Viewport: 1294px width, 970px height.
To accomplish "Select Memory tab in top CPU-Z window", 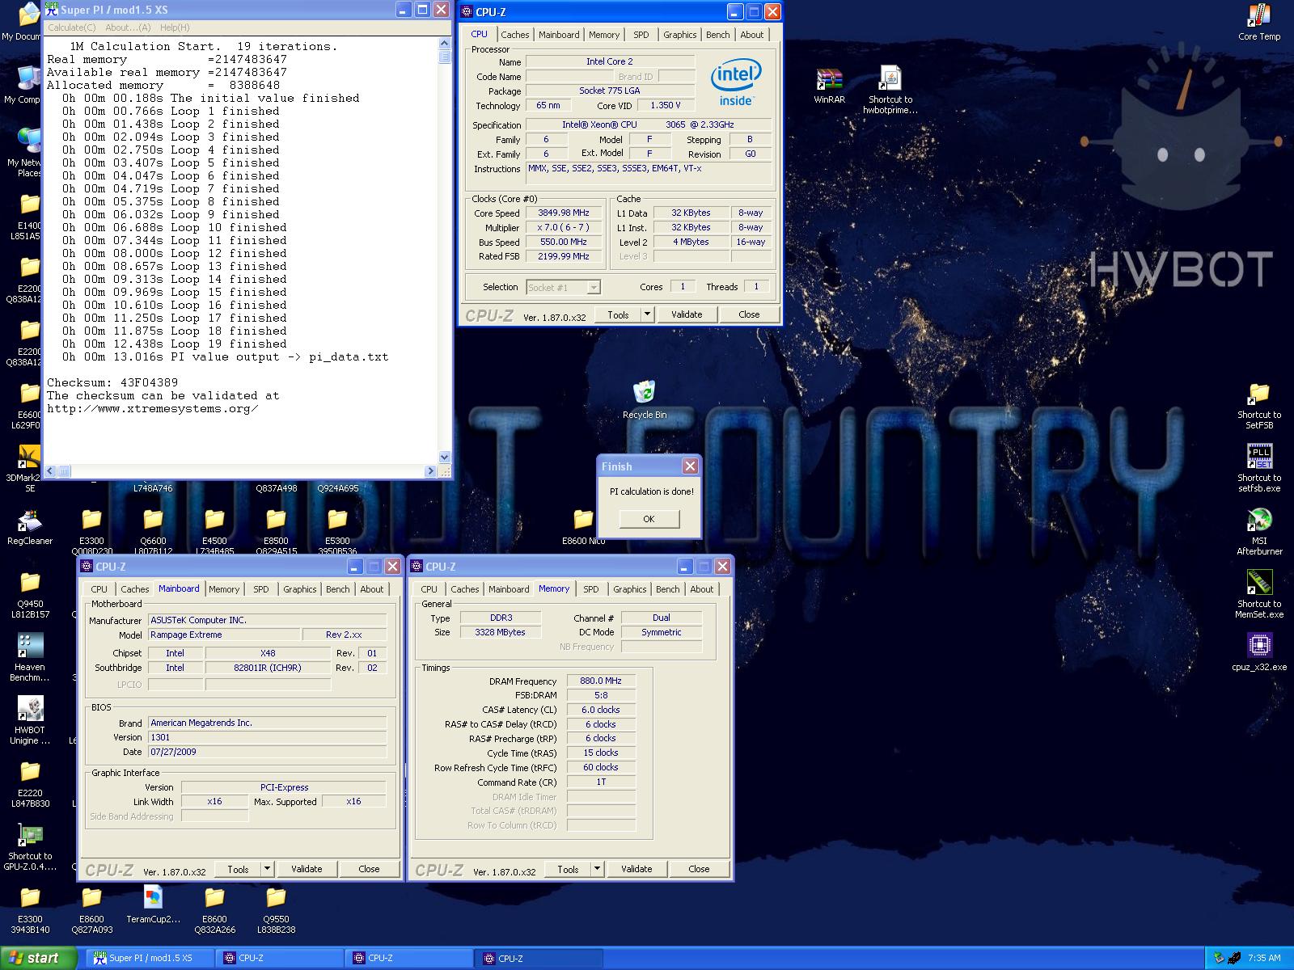I will (x=603, y=35).
